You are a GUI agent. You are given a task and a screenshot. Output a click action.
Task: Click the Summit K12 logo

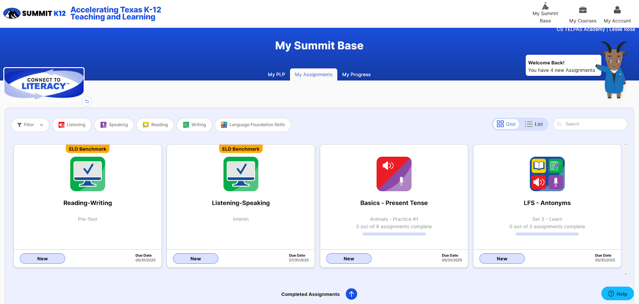35,14
